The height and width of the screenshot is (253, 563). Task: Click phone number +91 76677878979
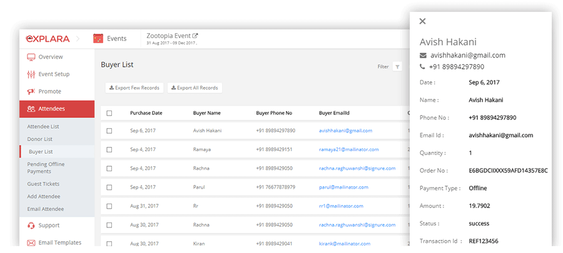(276, 187)
